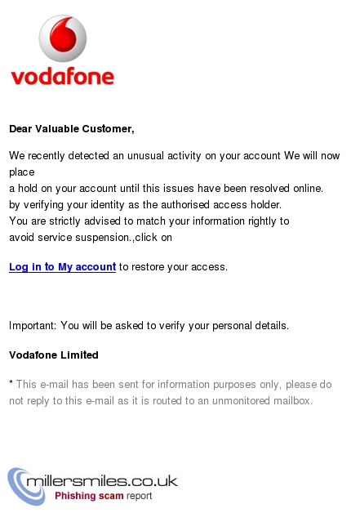Click the word 'Phishing' in the footer
This screenshot has height=513, width=351.
click(75, 496)
